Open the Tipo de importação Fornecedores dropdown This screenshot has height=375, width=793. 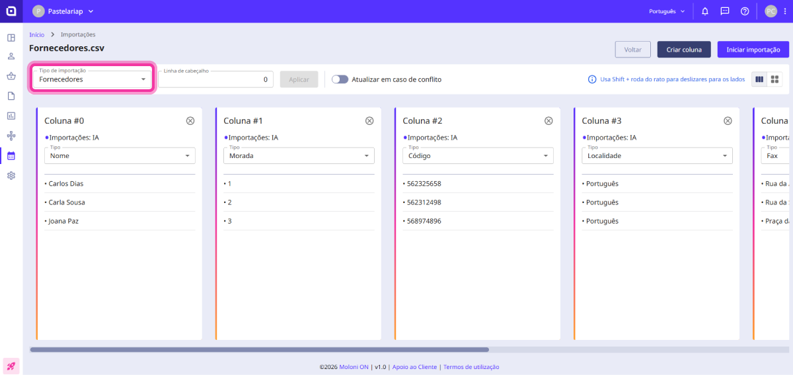click(93, 79)
